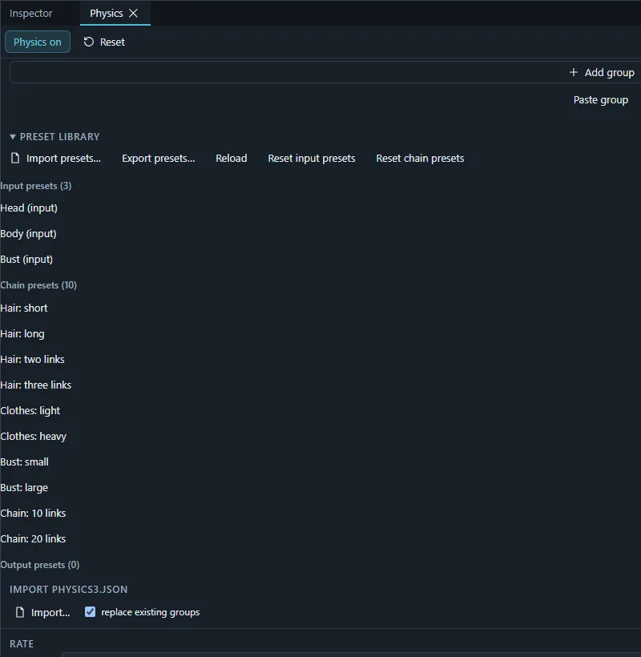Viewport: 641px width, 657px height.
Task: Click the Input presets (3) heading
Action: tap(35, 186)
